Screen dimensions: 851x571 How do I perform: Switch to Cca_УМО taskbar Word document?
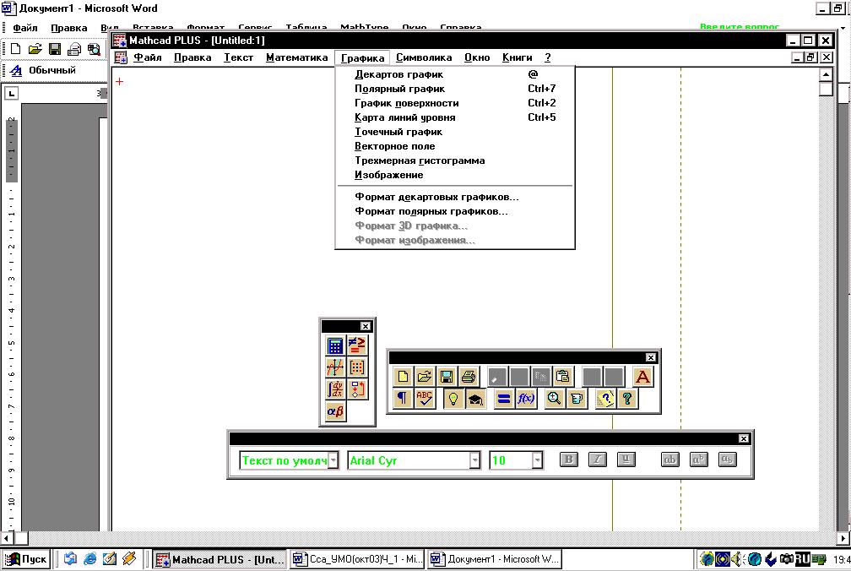click(x=358, y=559)
